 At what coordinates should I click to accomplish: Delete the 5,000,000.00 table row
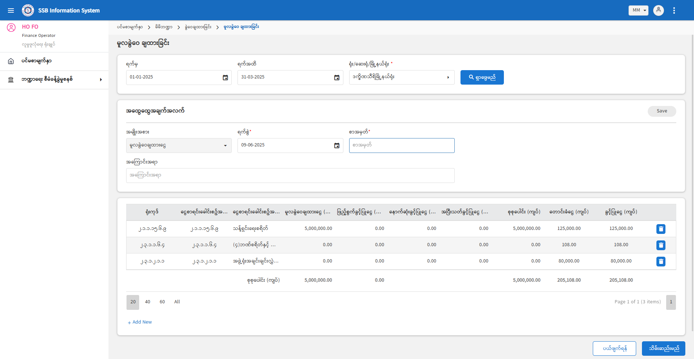[x=660, y=229]
